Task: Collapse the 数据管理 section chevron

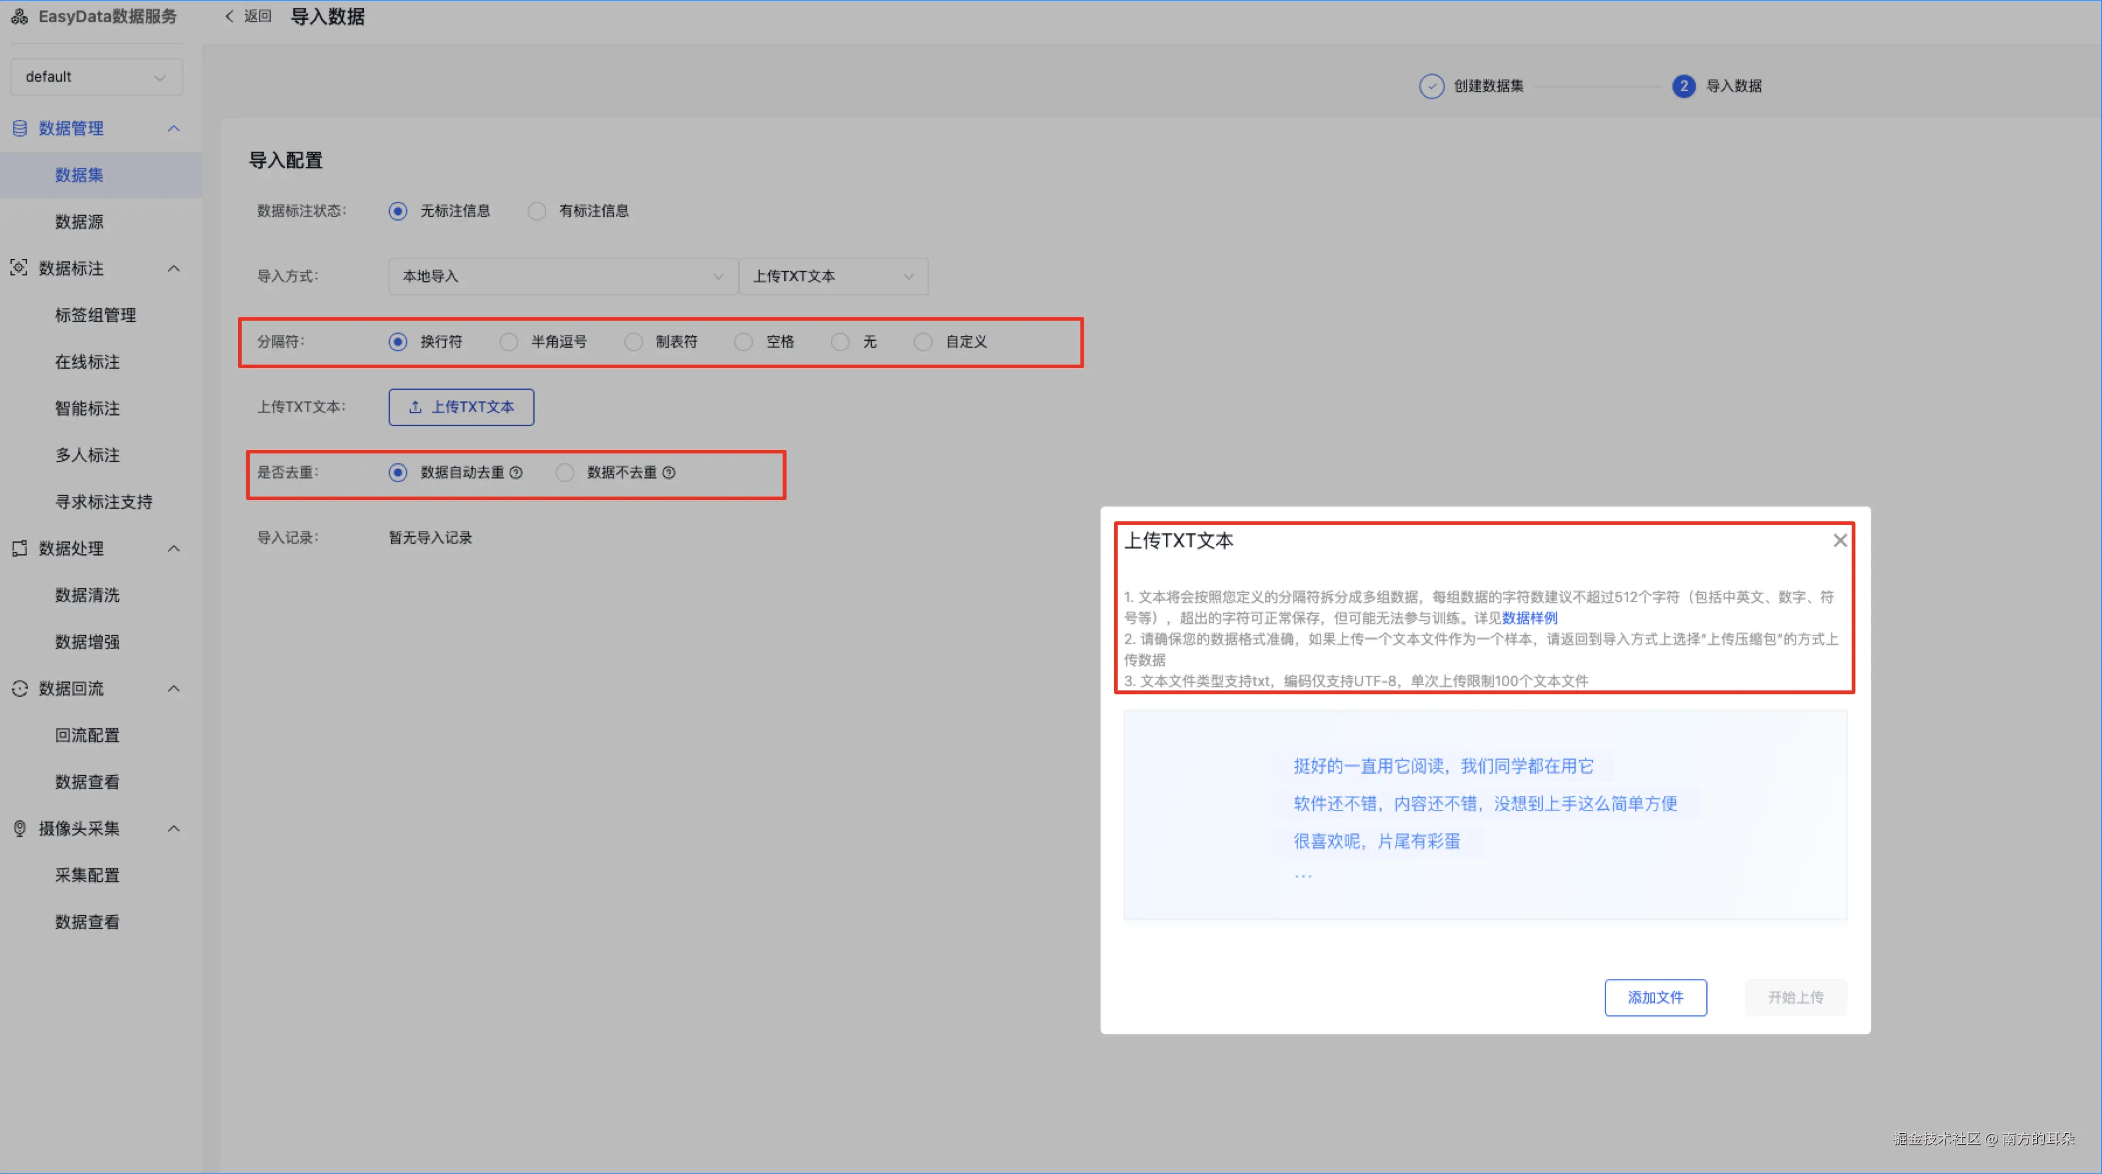Action: click(x=174, y=128)
